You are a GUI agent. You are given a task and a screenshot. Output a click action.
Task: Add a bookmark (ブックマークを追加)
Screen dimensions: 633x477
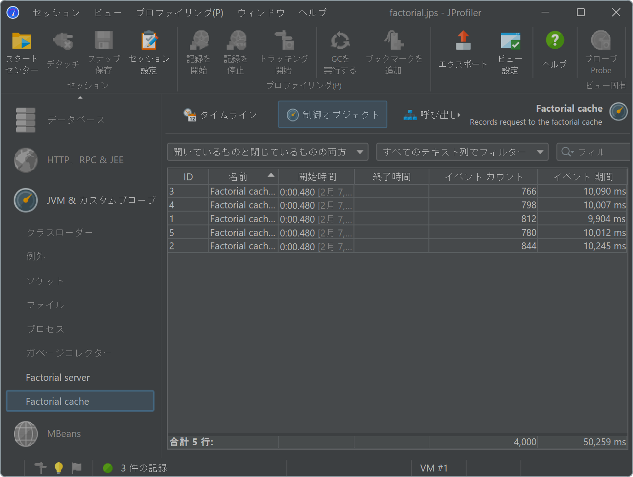click(394, 53)
